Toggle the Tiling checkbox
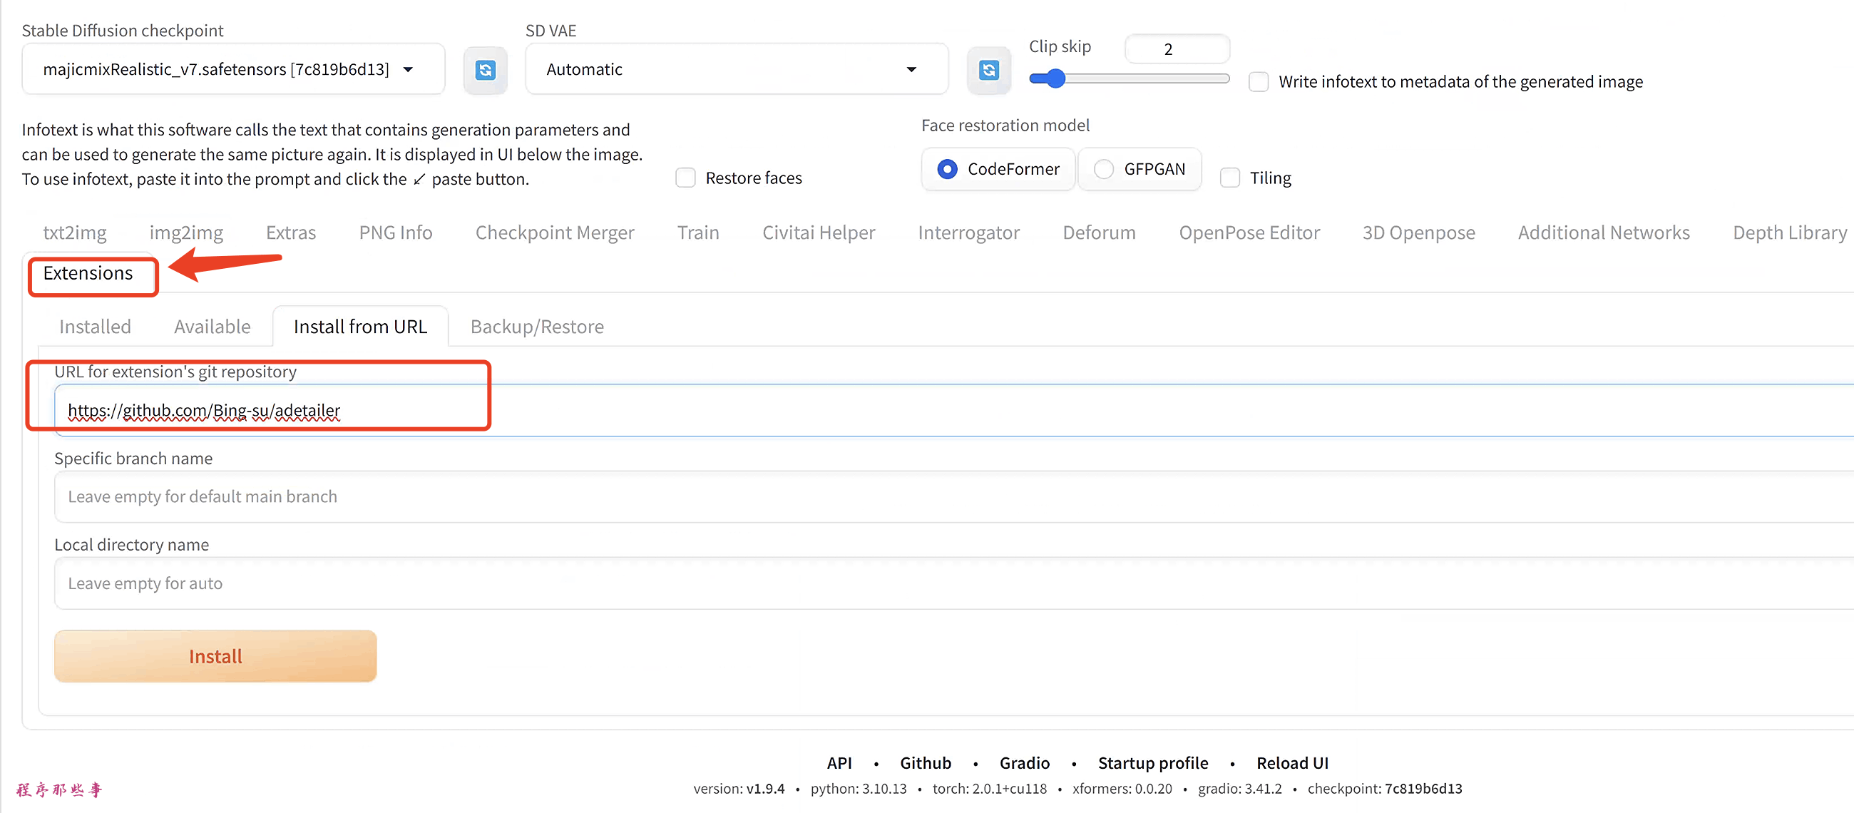The width and height of the screenshot is (1854, 813). point(1229,178)
